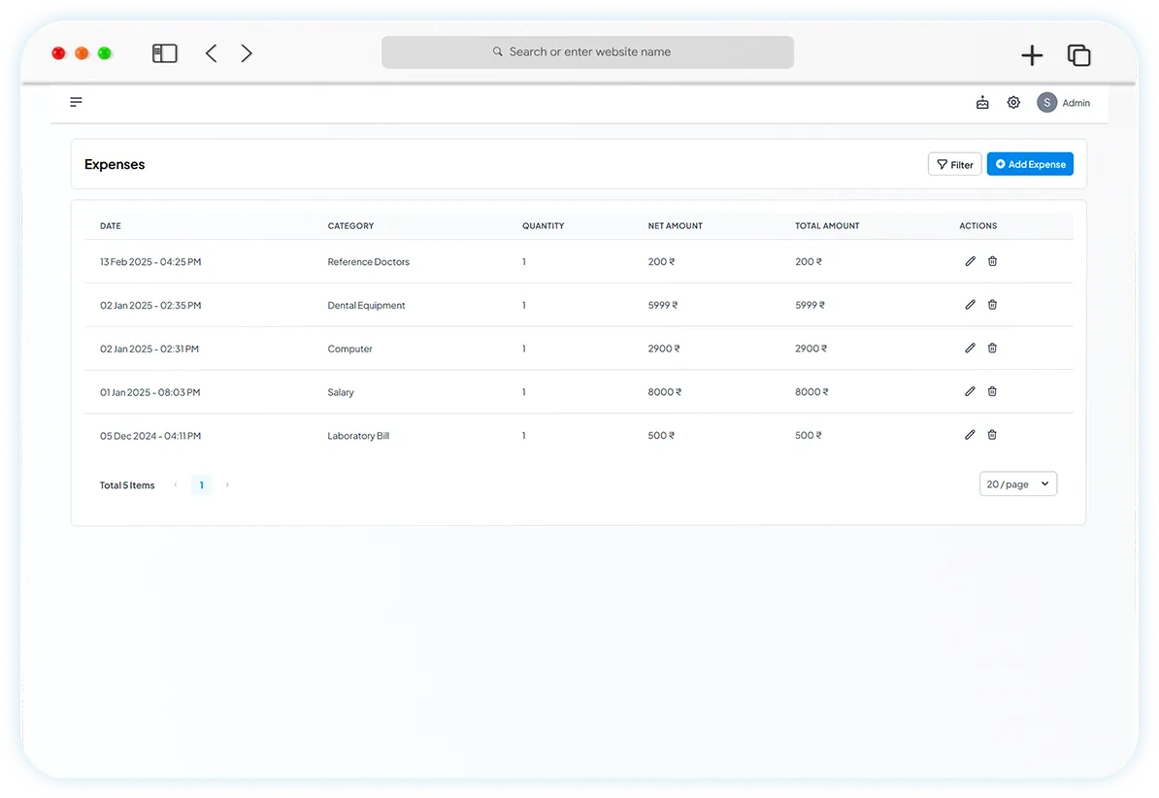Screen dimensions: 1159x798
Task: Click the Expenses page heading
Action: (115, 164)
